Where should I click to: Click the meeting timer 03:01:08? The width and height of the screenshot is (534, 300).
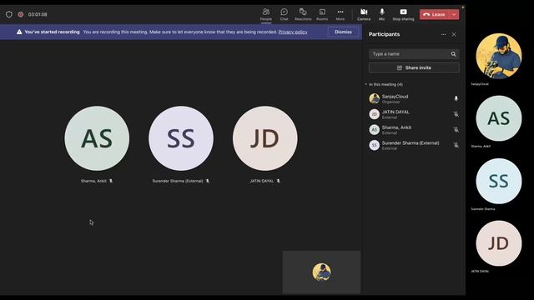point(38,14)
